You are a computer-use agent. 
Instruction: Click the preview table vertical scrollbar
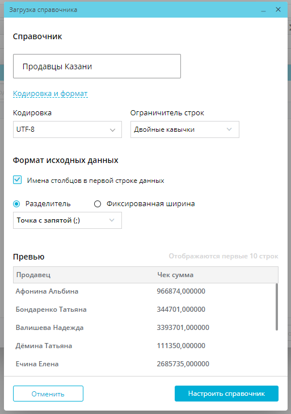[276, 307]
